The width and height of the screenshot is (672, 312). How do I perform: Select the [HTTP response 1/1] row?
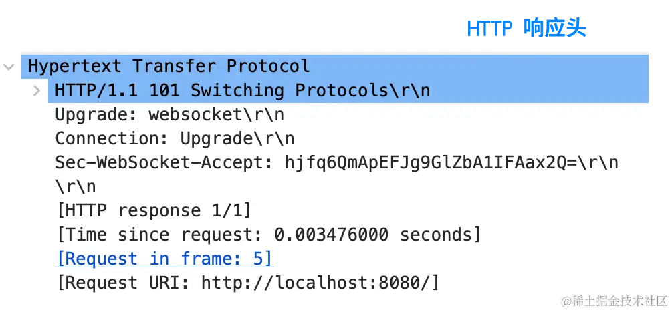(154, 210)
